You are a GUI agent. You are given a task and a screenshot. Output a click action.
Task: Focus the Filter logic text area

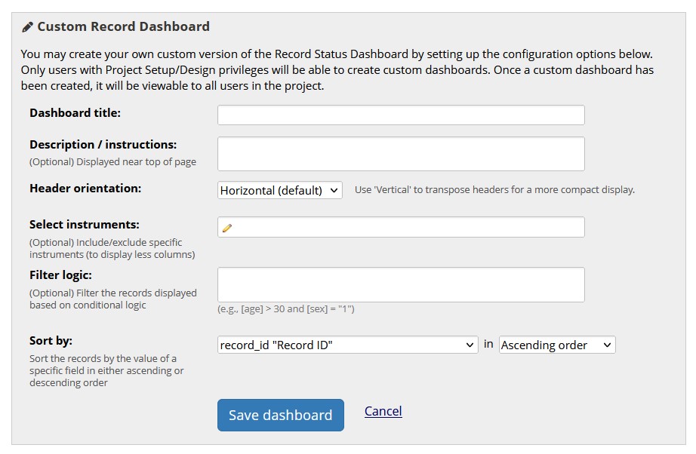401,285
